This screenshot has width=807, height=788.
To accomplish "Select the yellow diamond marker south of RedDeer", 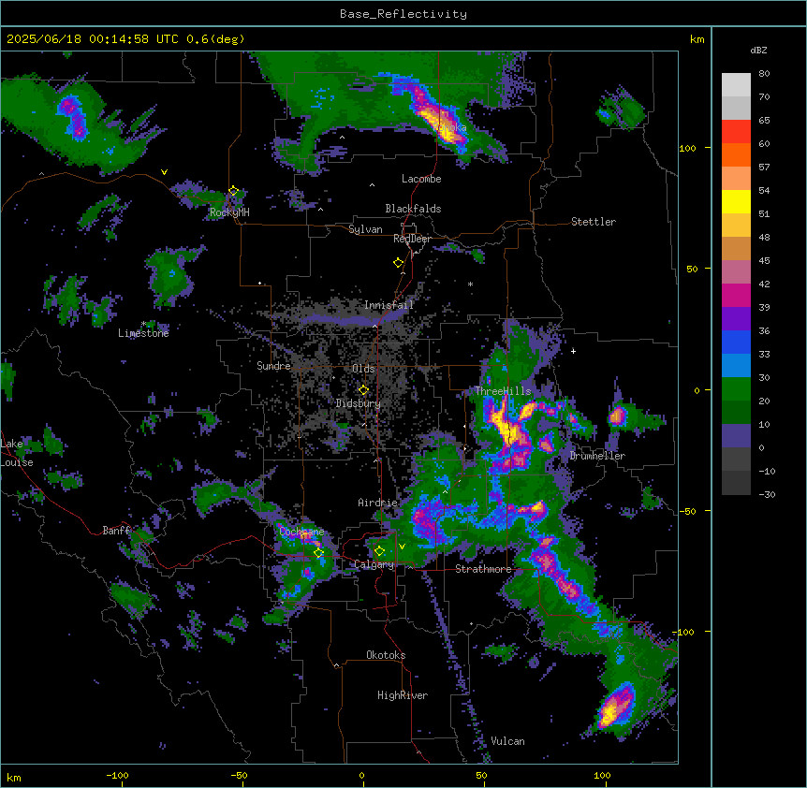I will tap(398, 263).
